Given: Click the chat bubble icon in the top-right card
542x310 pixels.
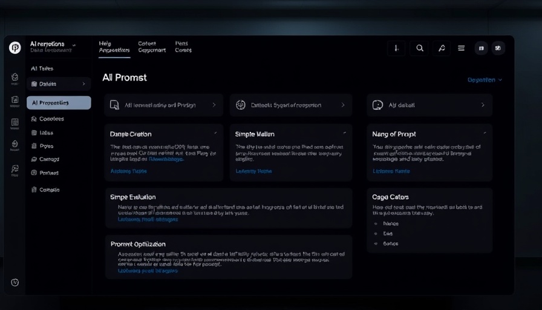Looking at the screenshot, I should pyautogui.click(x=378, y=105).
